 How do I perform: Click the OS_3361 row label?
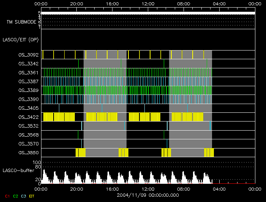[x=28, y=73]
